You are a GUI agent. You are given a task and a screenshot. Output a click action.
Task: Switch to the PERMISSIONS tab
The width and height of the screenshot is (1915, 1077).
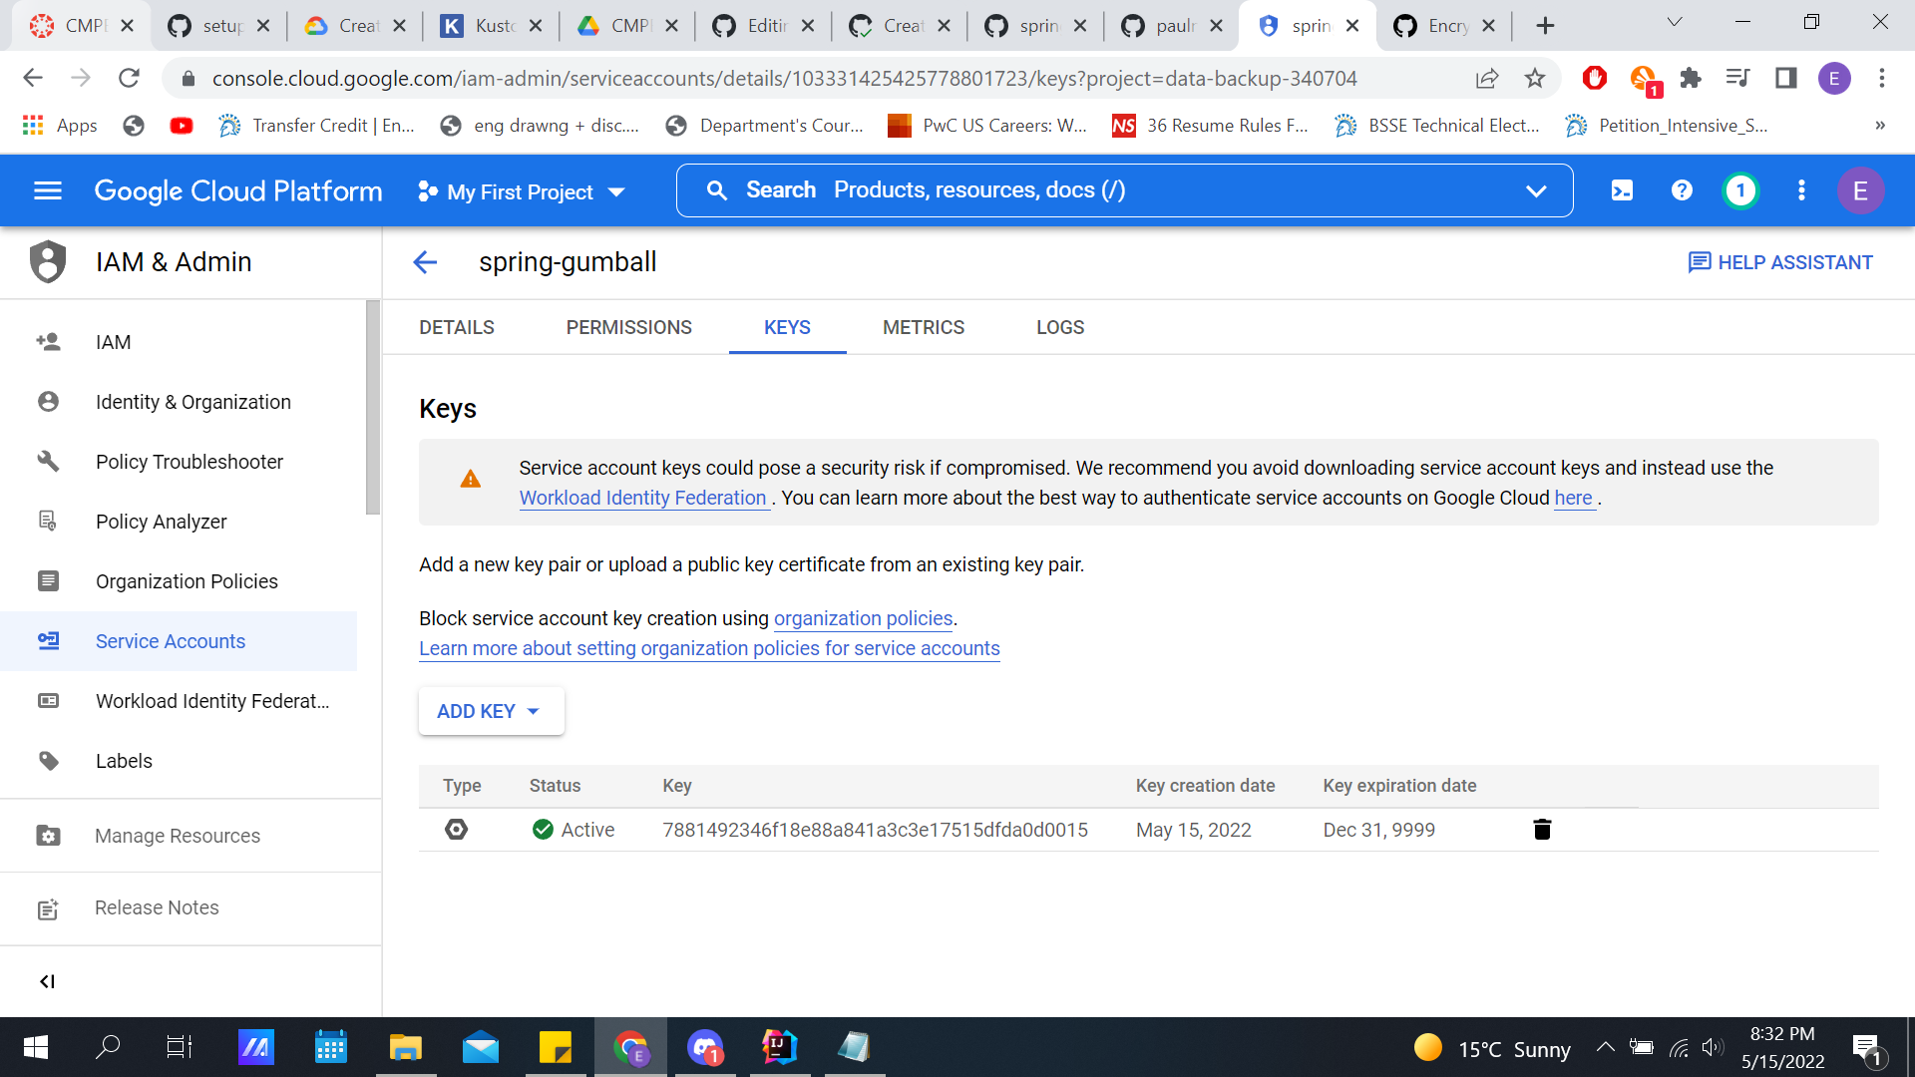point(628,327)
